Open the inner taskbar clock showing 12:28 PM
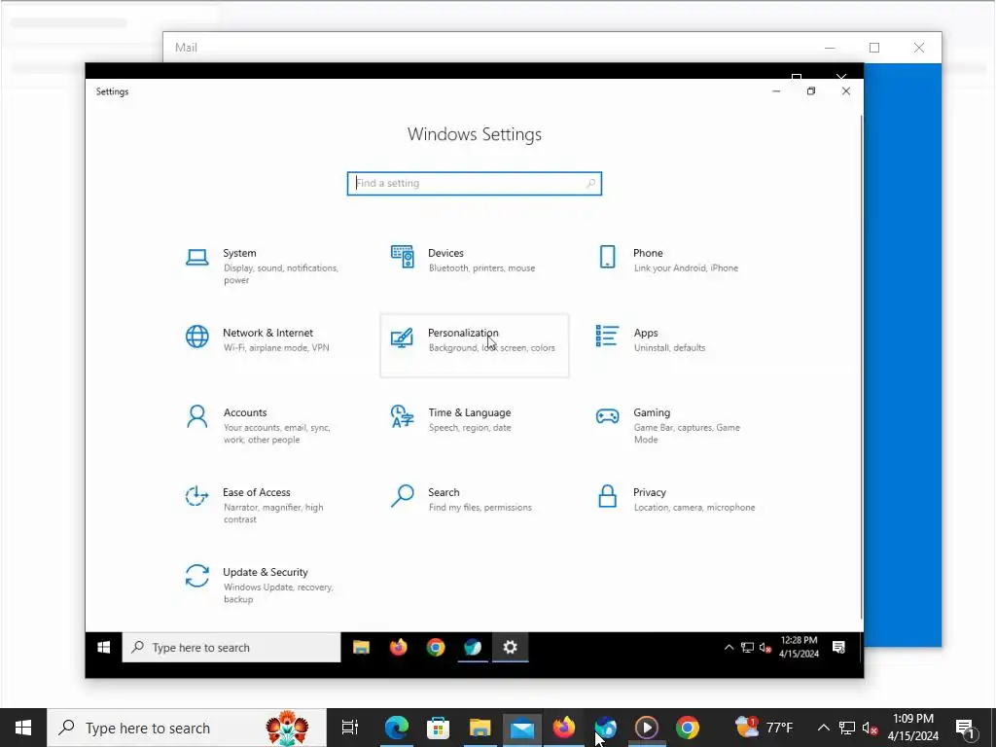996x747 pixels. [x=799, y=647]
